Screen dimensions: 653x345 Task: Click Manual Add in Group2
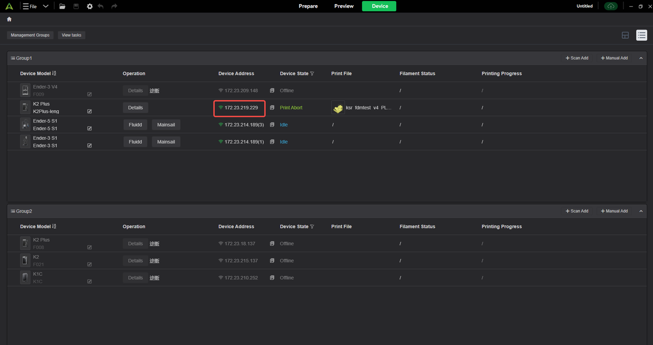click(614, 211)
